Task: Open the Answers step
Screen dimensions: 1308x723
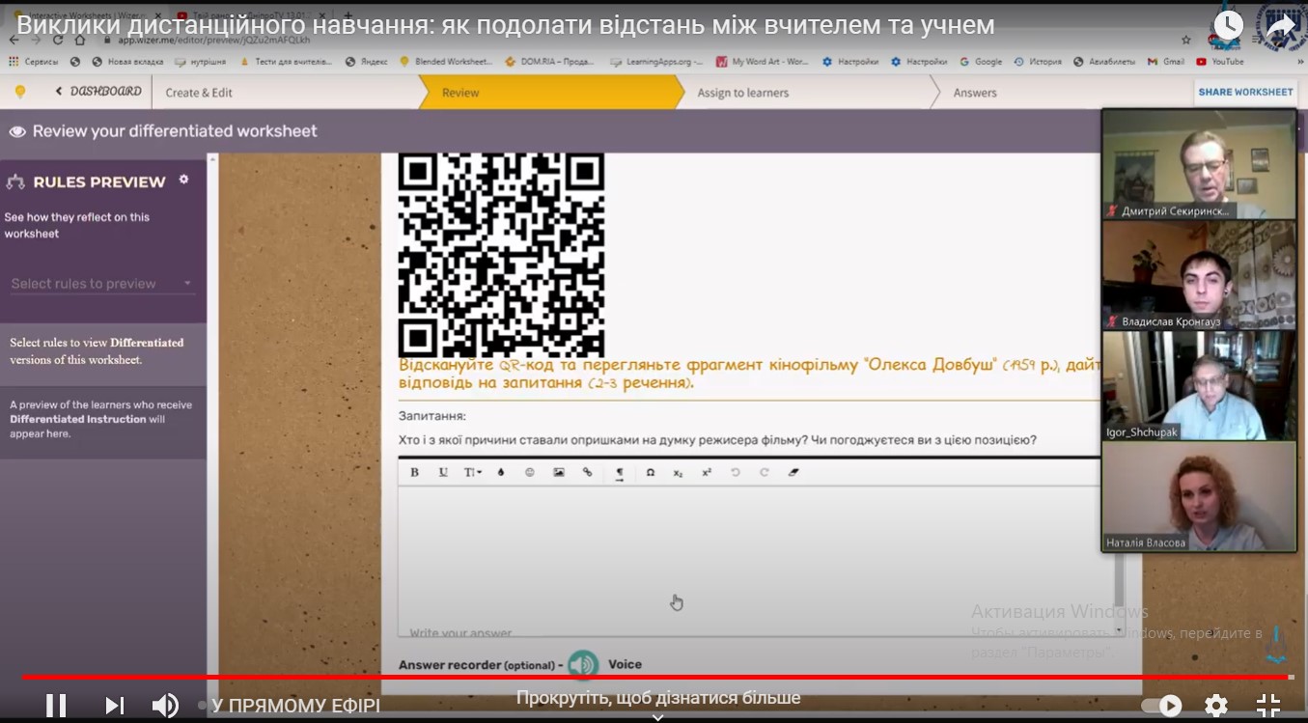Action: coord(975,93)
